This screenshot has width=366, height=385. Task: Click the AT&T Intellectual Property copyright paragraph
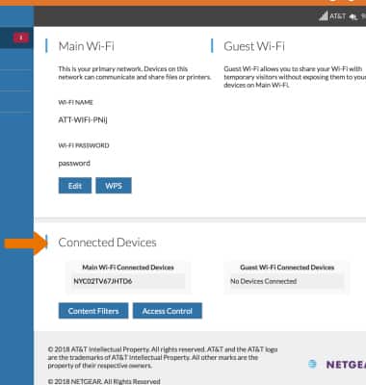pyautogui.click(x=163, y=357)
